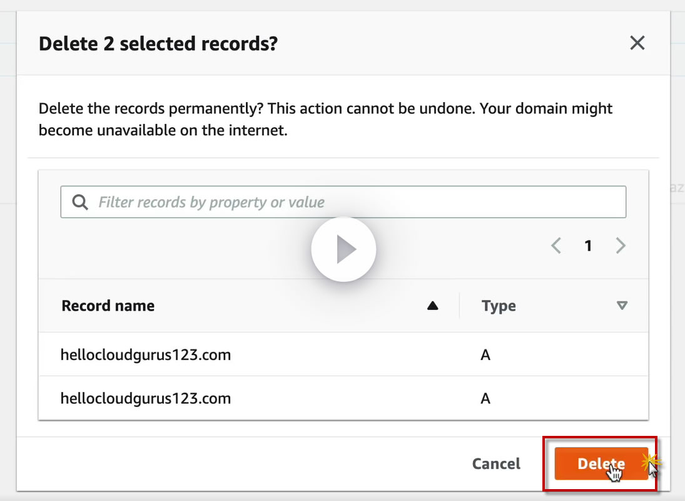
Task: Click the dialog title 'Delete 2 selected records?'
Action: click(158, 44)
